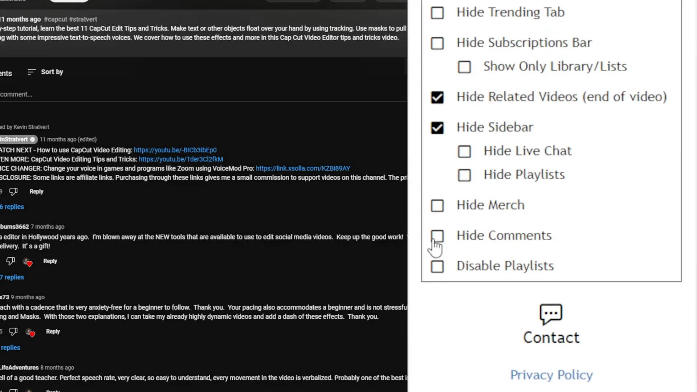
Task: Enable the Hide Comments checkbox
Action: click(x=437, y=236)
